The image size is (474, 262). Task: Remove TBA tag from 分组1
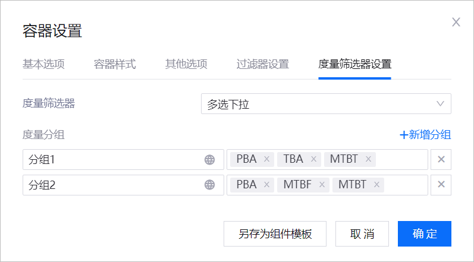[x=313, y=159]
